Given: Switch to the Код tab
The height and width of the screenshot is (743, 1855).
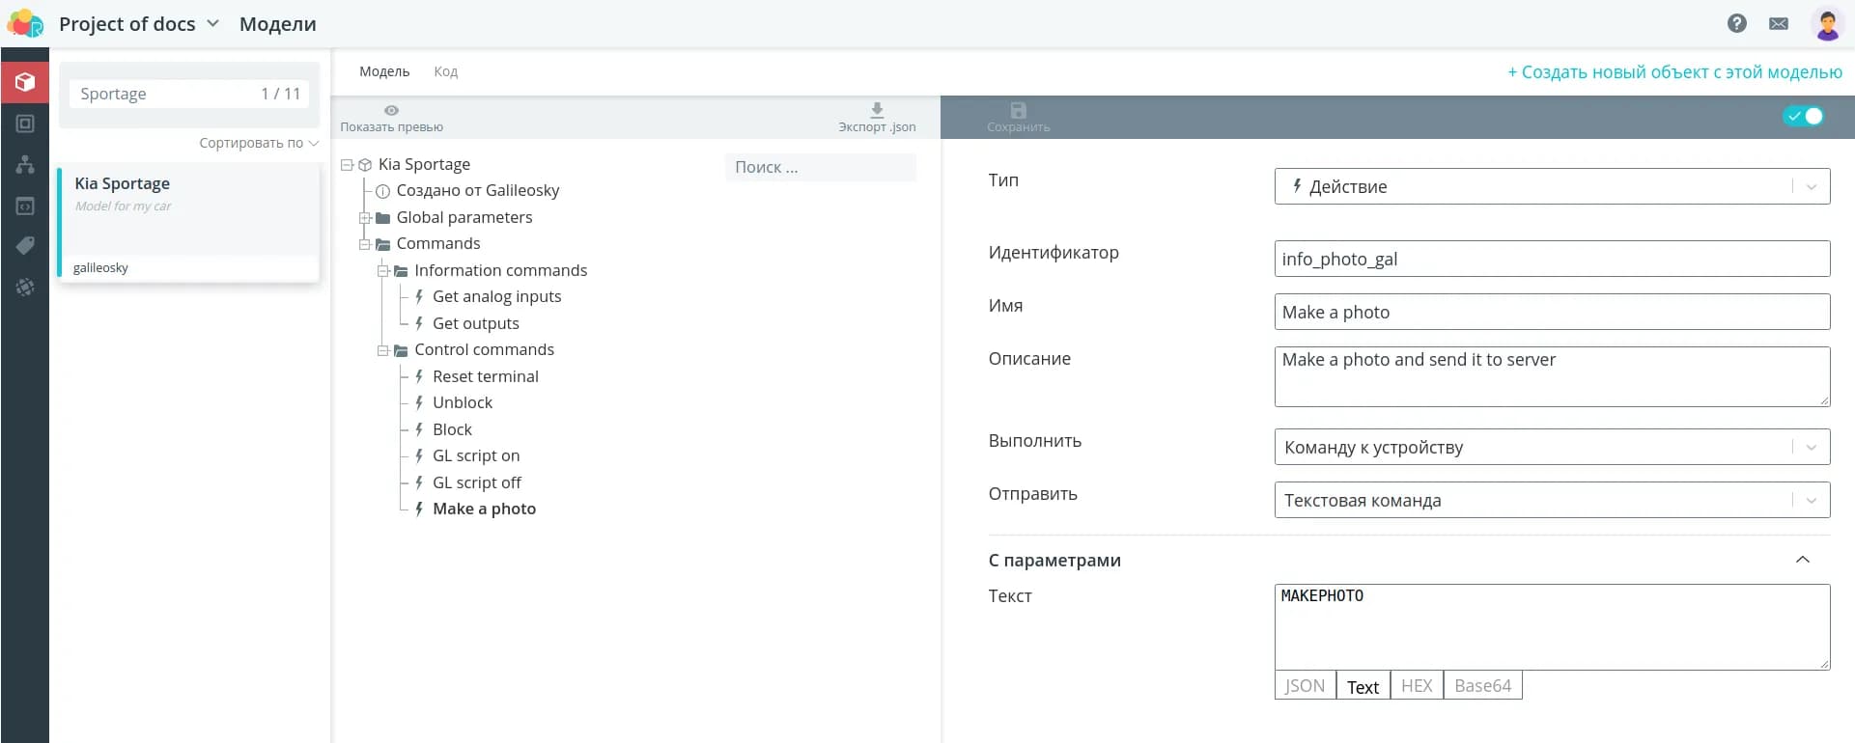Looking at the screenshot, I should point(445,71).
